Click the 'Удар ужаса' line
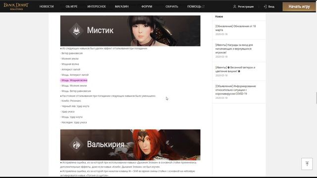The height and width of the screenshot is (178, 317). pyautogui.click(x=67, y=111)
